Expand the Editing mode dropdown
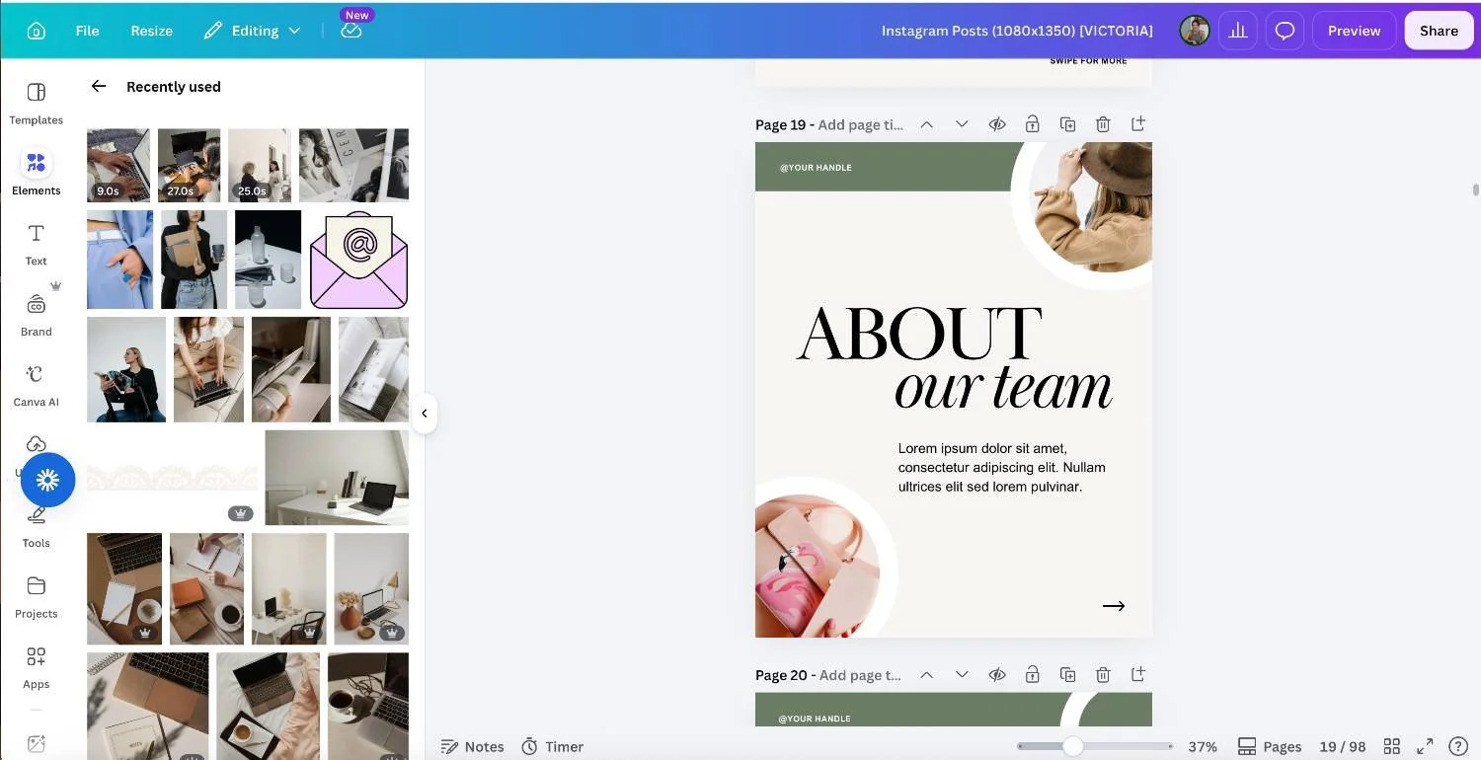This screenshot has height=760, width=1481. (252, 31)
